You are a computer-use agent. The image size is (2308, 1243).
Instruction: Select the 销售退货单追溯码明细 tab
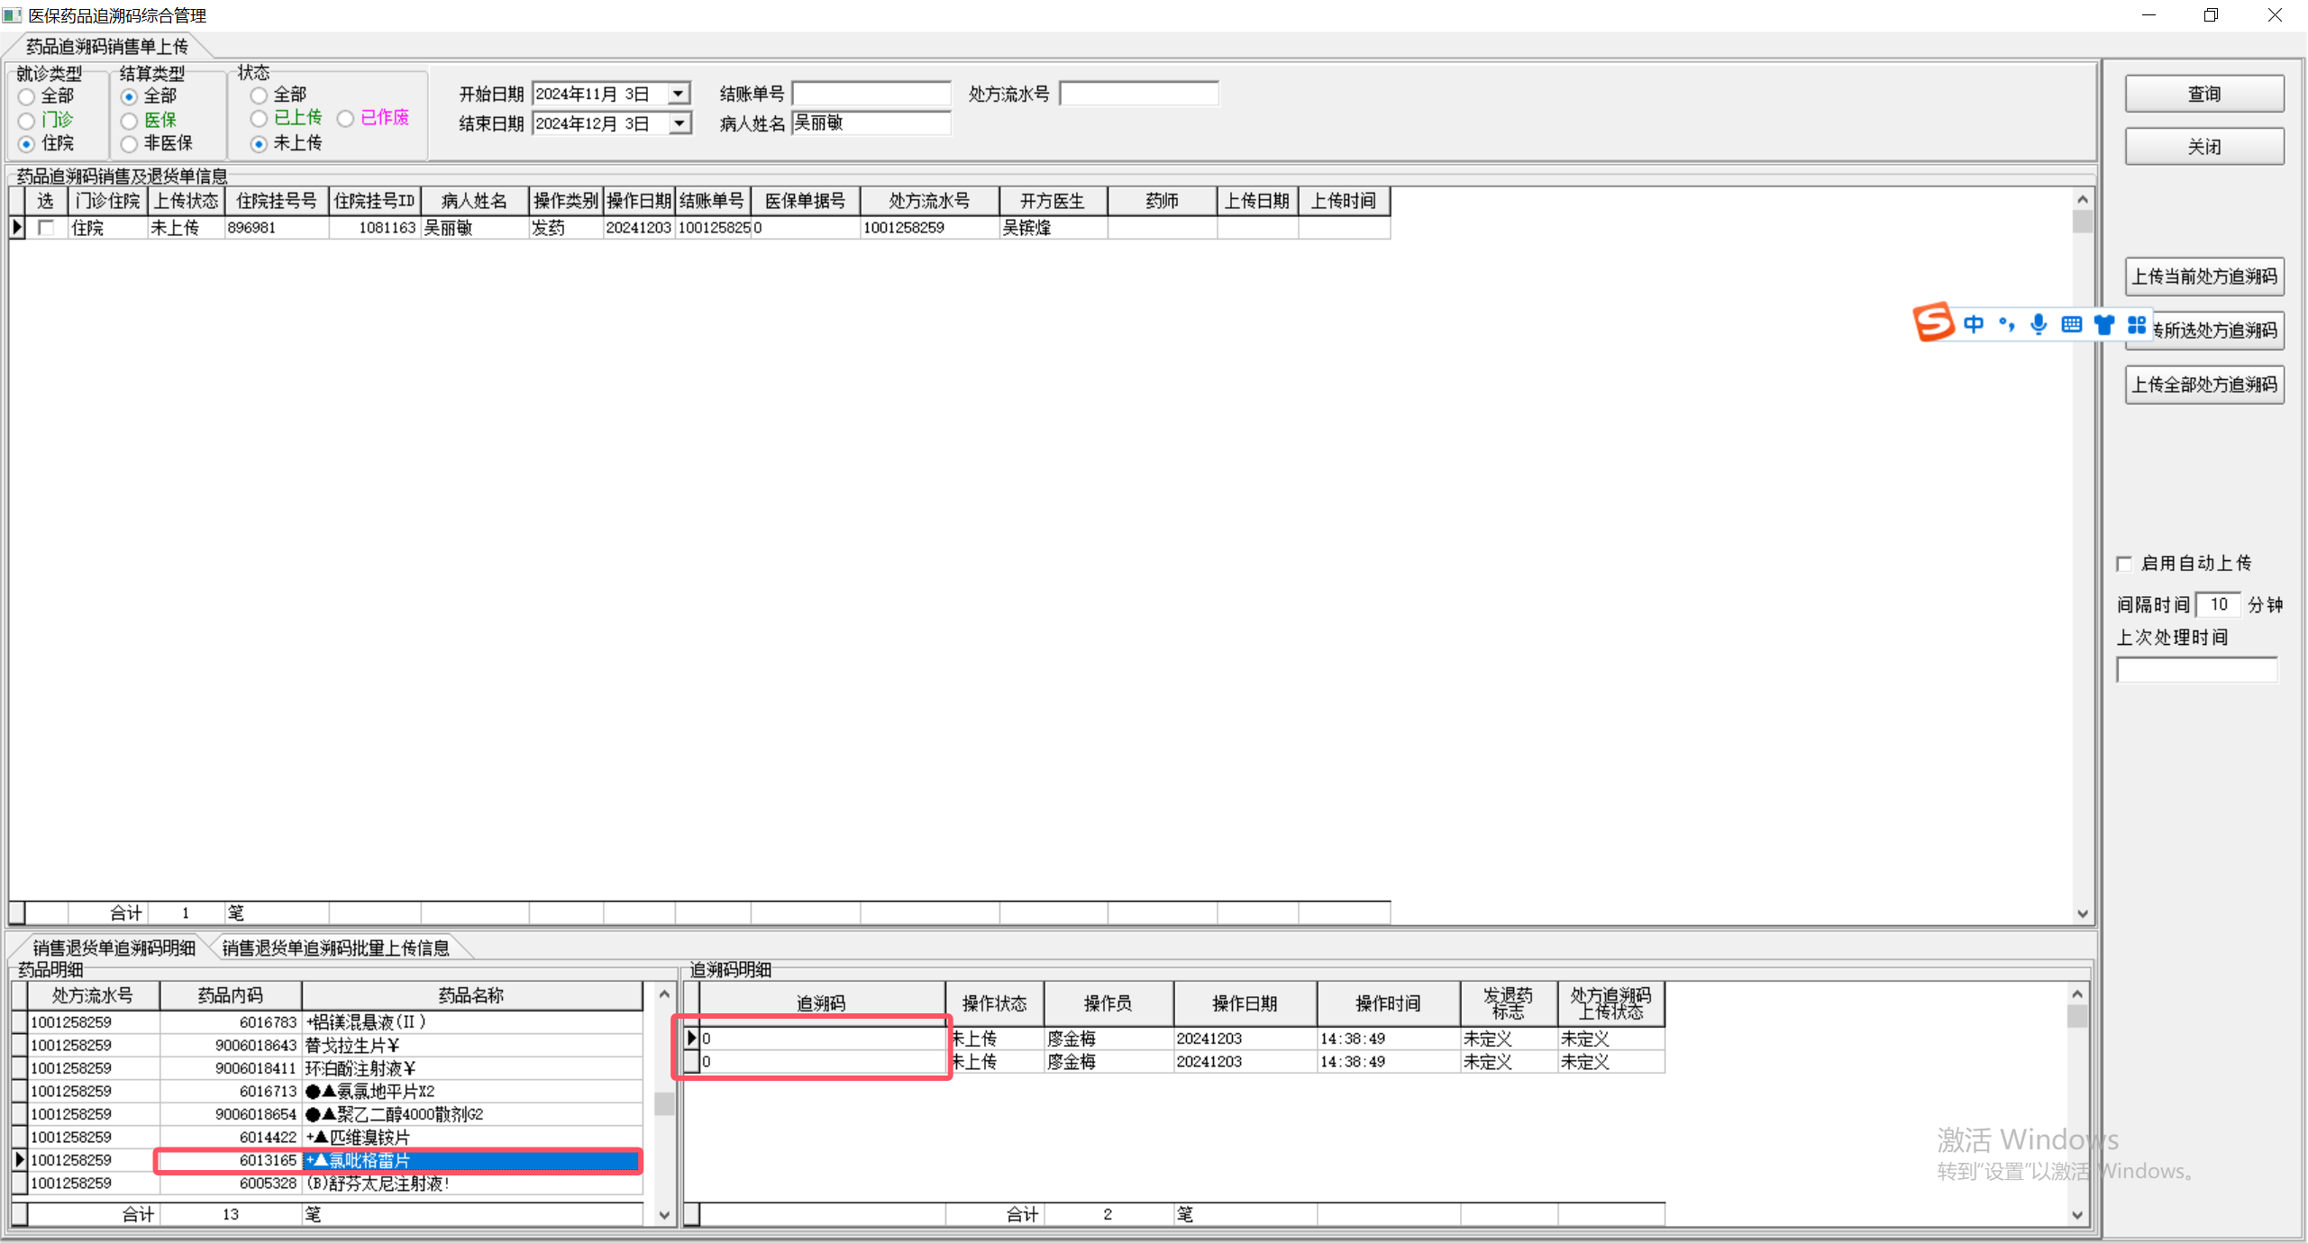point(114,948)
